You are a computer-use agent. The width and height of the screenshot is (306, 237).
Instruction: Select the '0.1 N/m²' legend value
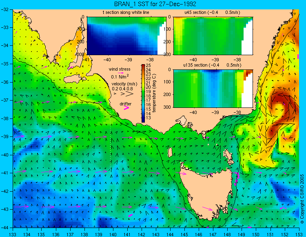click(x=120, y=76)
